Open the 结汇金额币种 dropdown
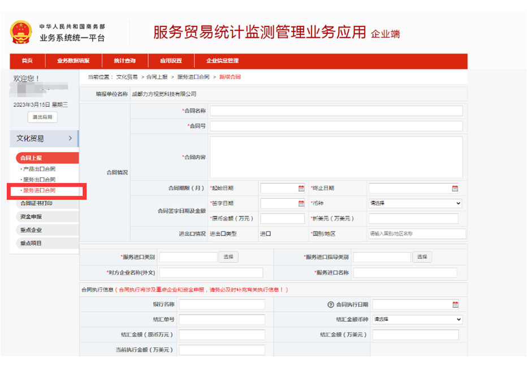The width and height of the screenshot is (527, 366). (x=417, y=320)
